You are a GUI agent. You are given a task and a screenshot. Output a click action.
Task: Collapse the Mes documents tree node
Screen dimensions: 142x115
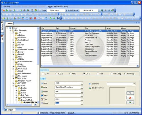coord(10,30)
